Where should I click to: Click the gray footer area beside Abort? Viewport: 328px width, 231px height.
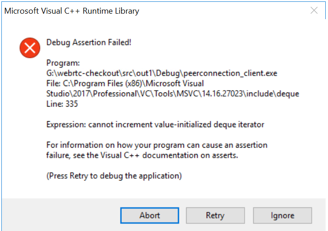pos(61,215)
